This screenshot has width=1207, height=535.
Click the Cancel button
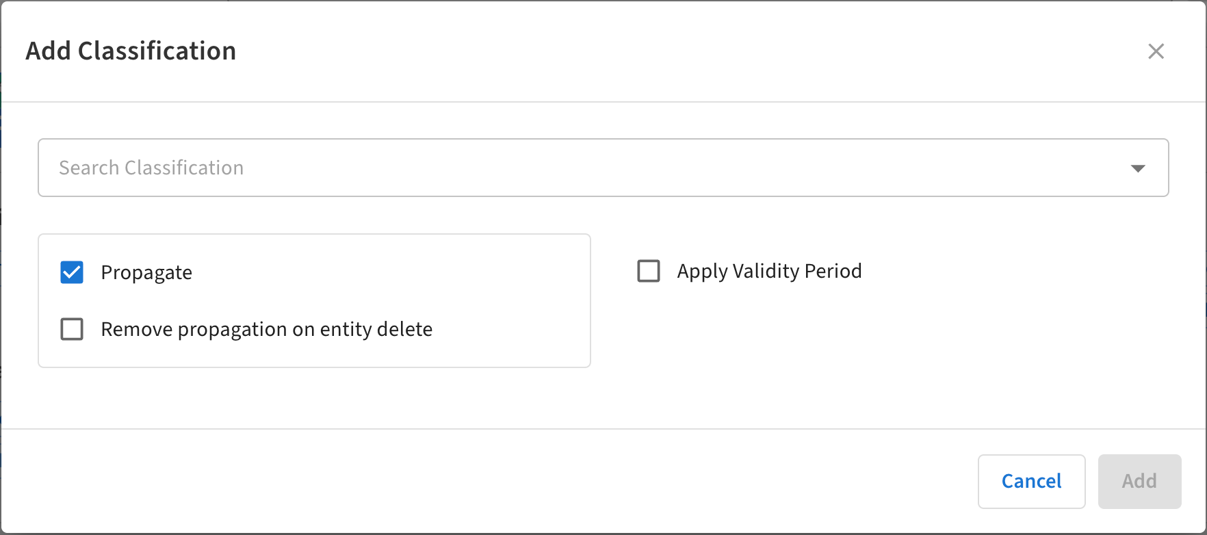[1031, 481]
